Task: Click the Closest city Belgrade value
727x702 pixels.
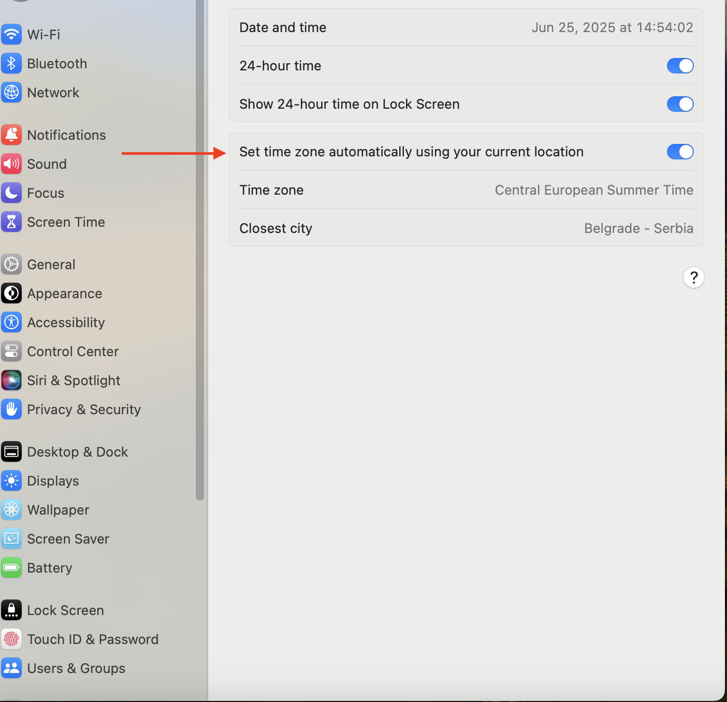Action: [x=638, y=228]
